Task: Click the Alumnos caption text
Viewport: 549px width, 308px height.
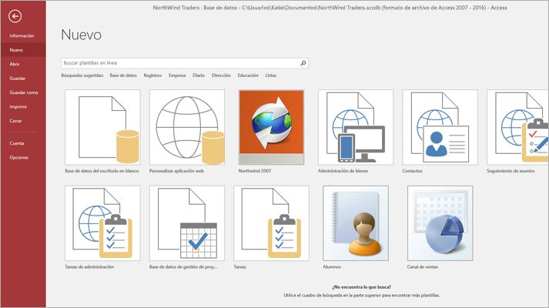Action: pyautogui.click(x=332, y=266)
